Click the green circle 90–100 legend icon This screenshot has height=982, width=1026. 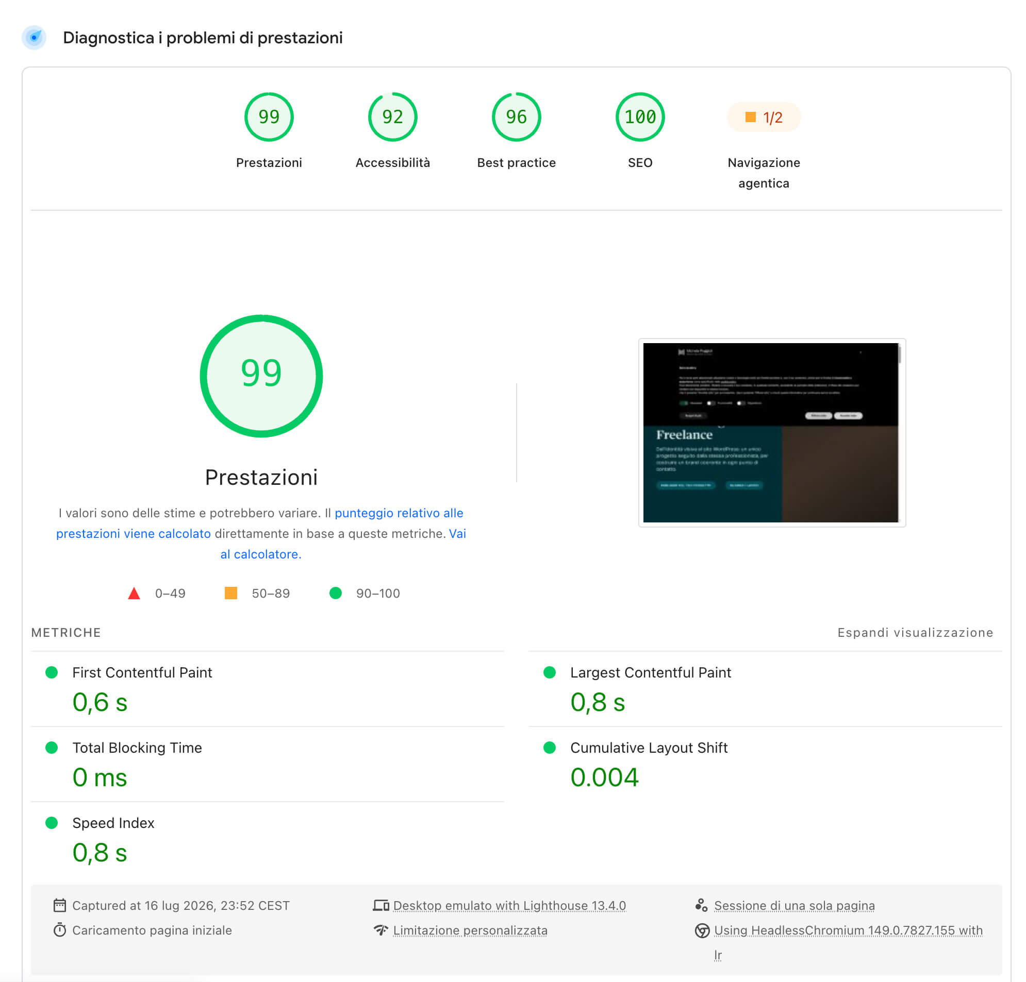point(336,593)
